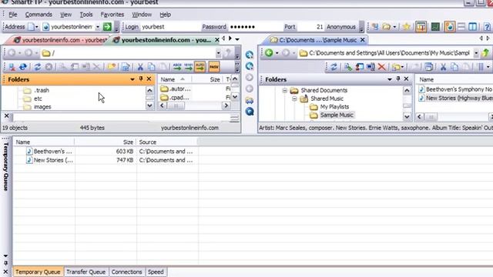Click the Abort icon in the remote toolbar
The width and height of the screenshot is (493, 277).
[49, 67]
